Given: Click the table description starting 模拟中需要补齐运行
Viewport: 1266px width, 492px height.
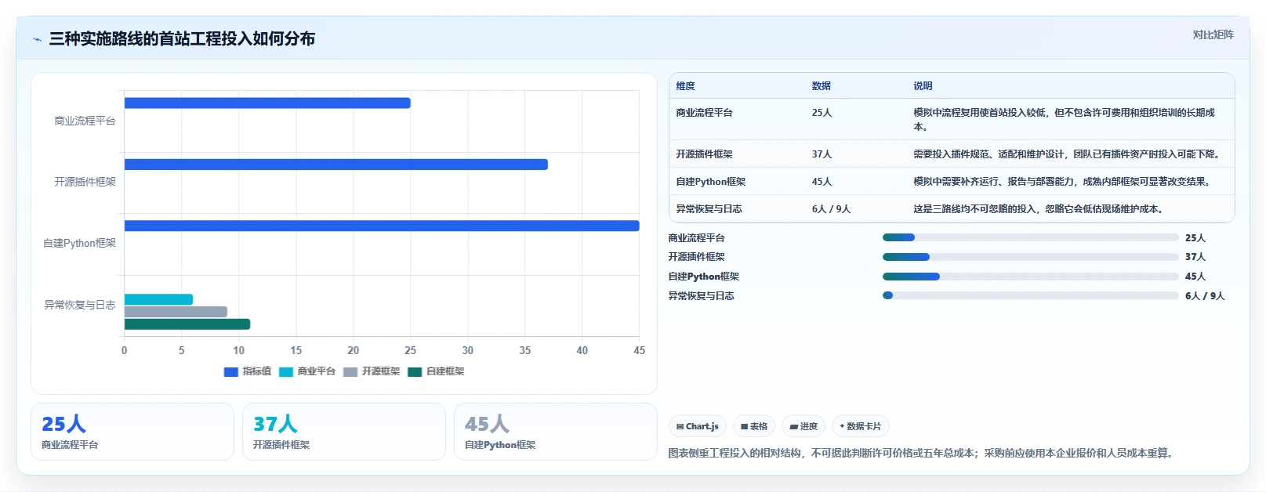Looking at the screenshot, I should [x=1063, y=182].
